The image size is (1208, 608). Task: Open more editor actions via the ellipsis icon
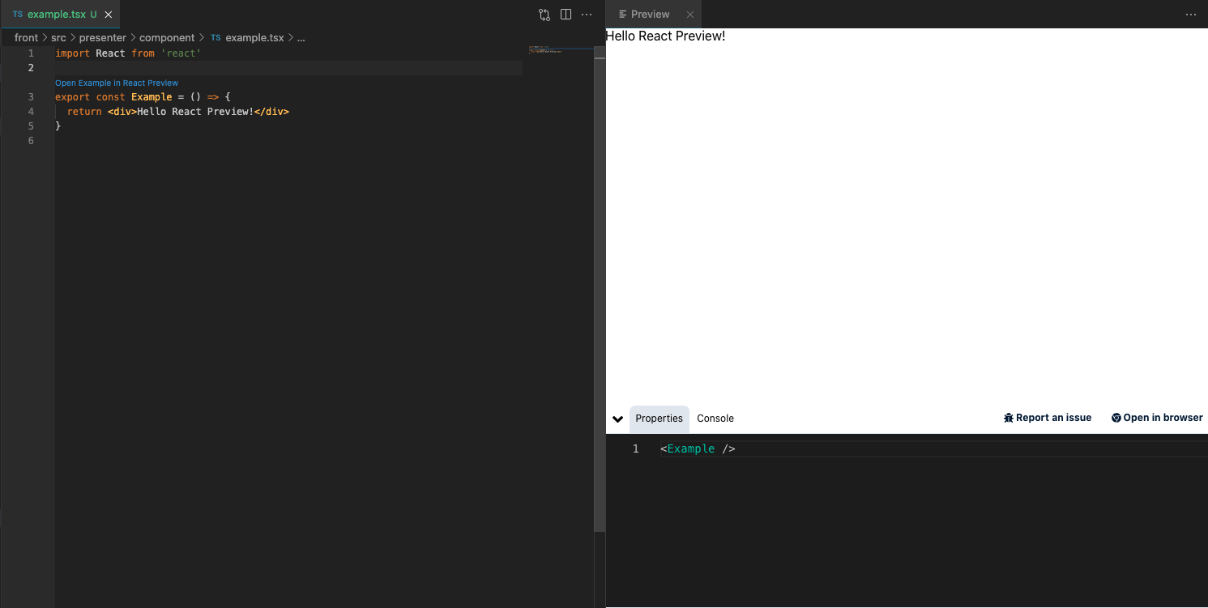587,14
